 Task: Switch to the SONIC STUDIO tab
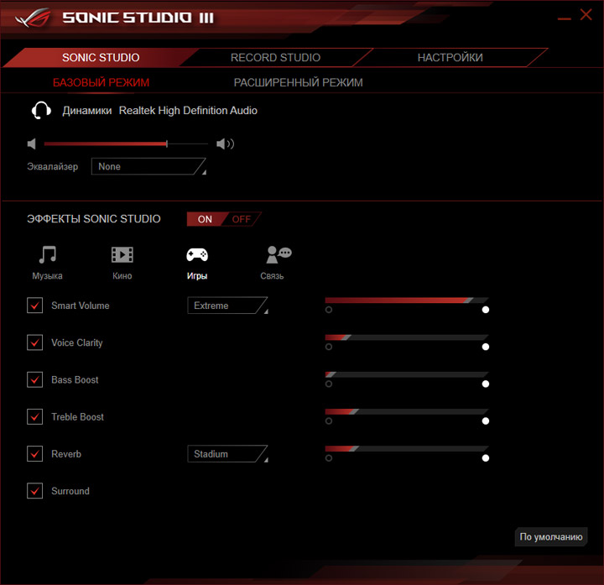click(101, 57)
